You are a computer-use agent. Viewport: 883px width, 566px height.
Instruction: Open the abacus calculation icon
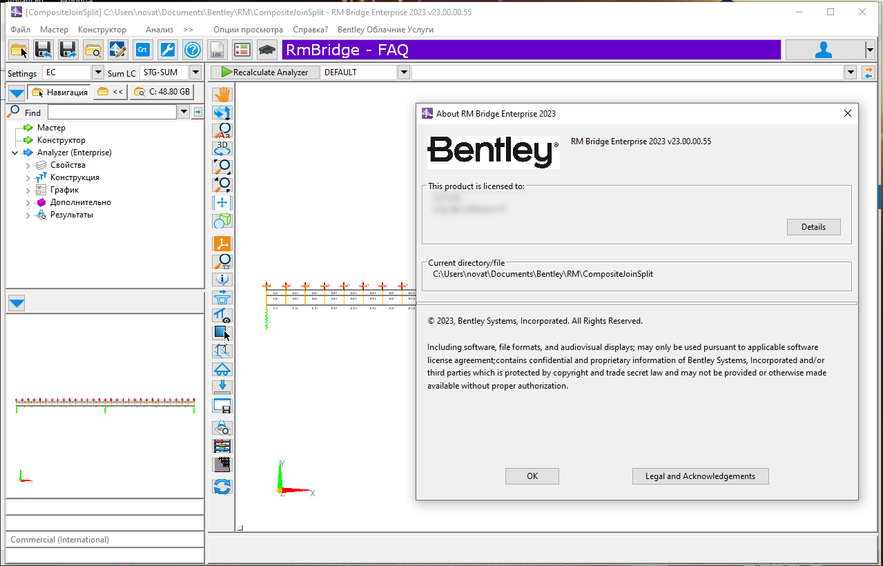222,447
